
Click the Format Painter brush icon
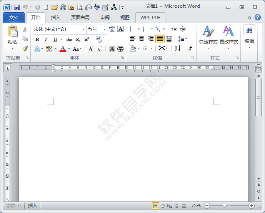(25, 49)
